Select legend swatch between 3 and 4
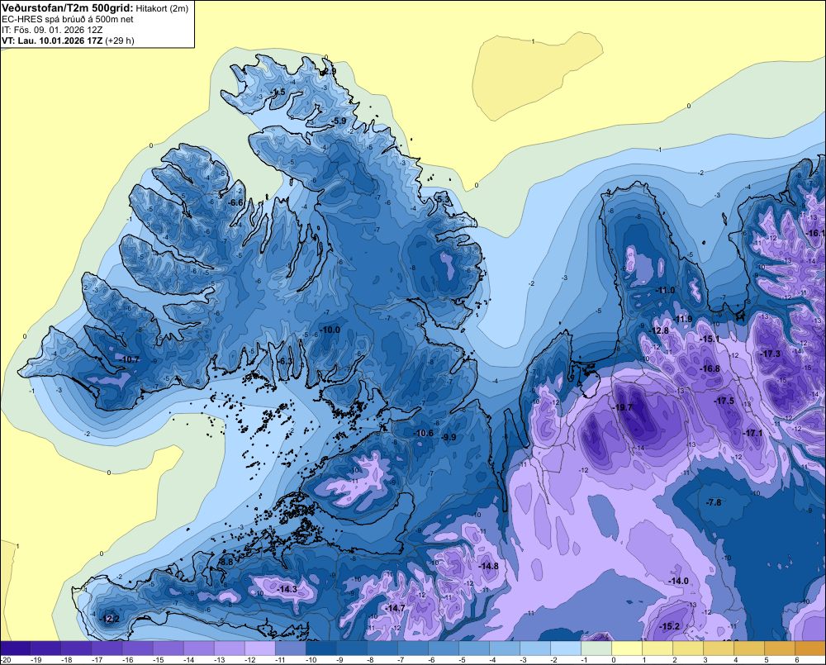 [718, 648]
